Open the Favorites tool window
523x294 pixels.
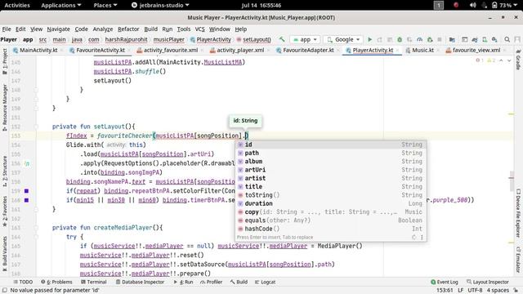[x=5, y=212]
